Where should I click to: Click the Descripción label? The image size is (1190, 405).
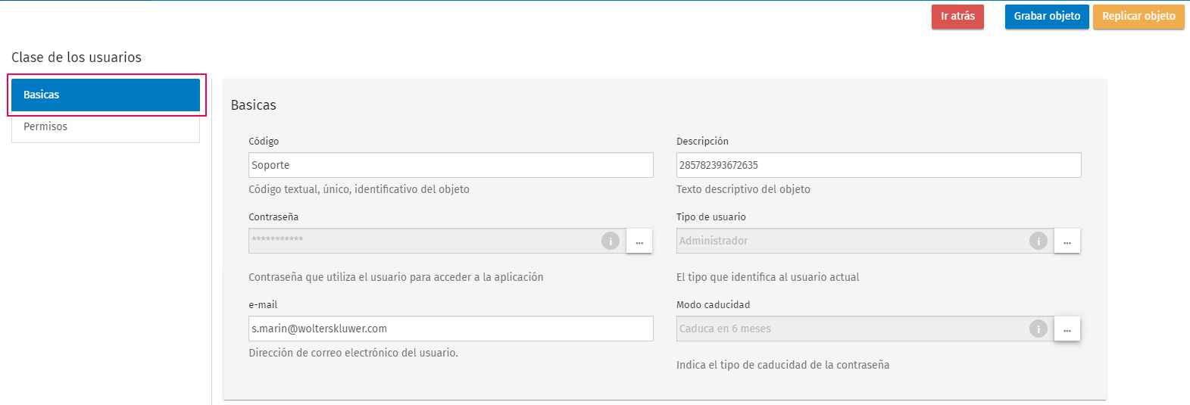pyautogui.click(x=702, y=142)
